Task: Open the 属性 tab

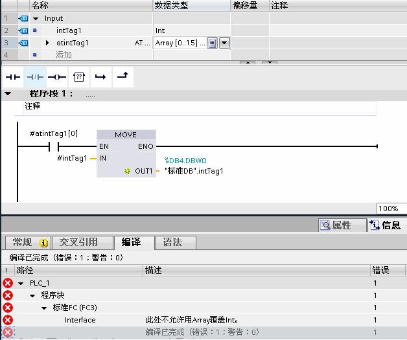Action: pyautogui.click(x=342, y=225)
